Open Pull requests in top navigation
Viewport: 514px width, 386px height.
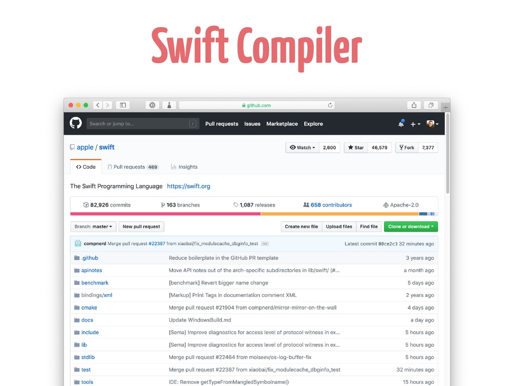click(x=221, y=124)
